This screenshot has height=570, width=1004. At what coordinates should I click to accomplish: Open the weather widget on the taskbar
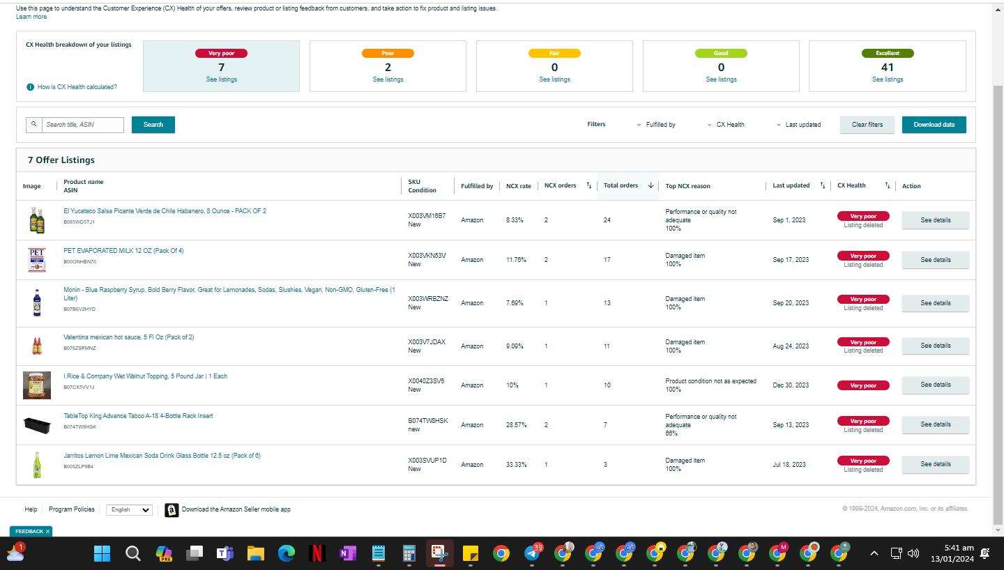pos(15,553)
